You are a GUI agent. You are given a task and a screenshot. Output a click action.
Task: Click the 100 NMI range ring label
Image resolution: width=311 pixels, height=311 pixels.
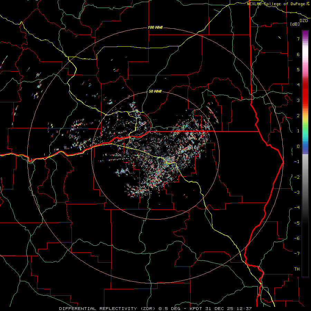coord(155,27)
